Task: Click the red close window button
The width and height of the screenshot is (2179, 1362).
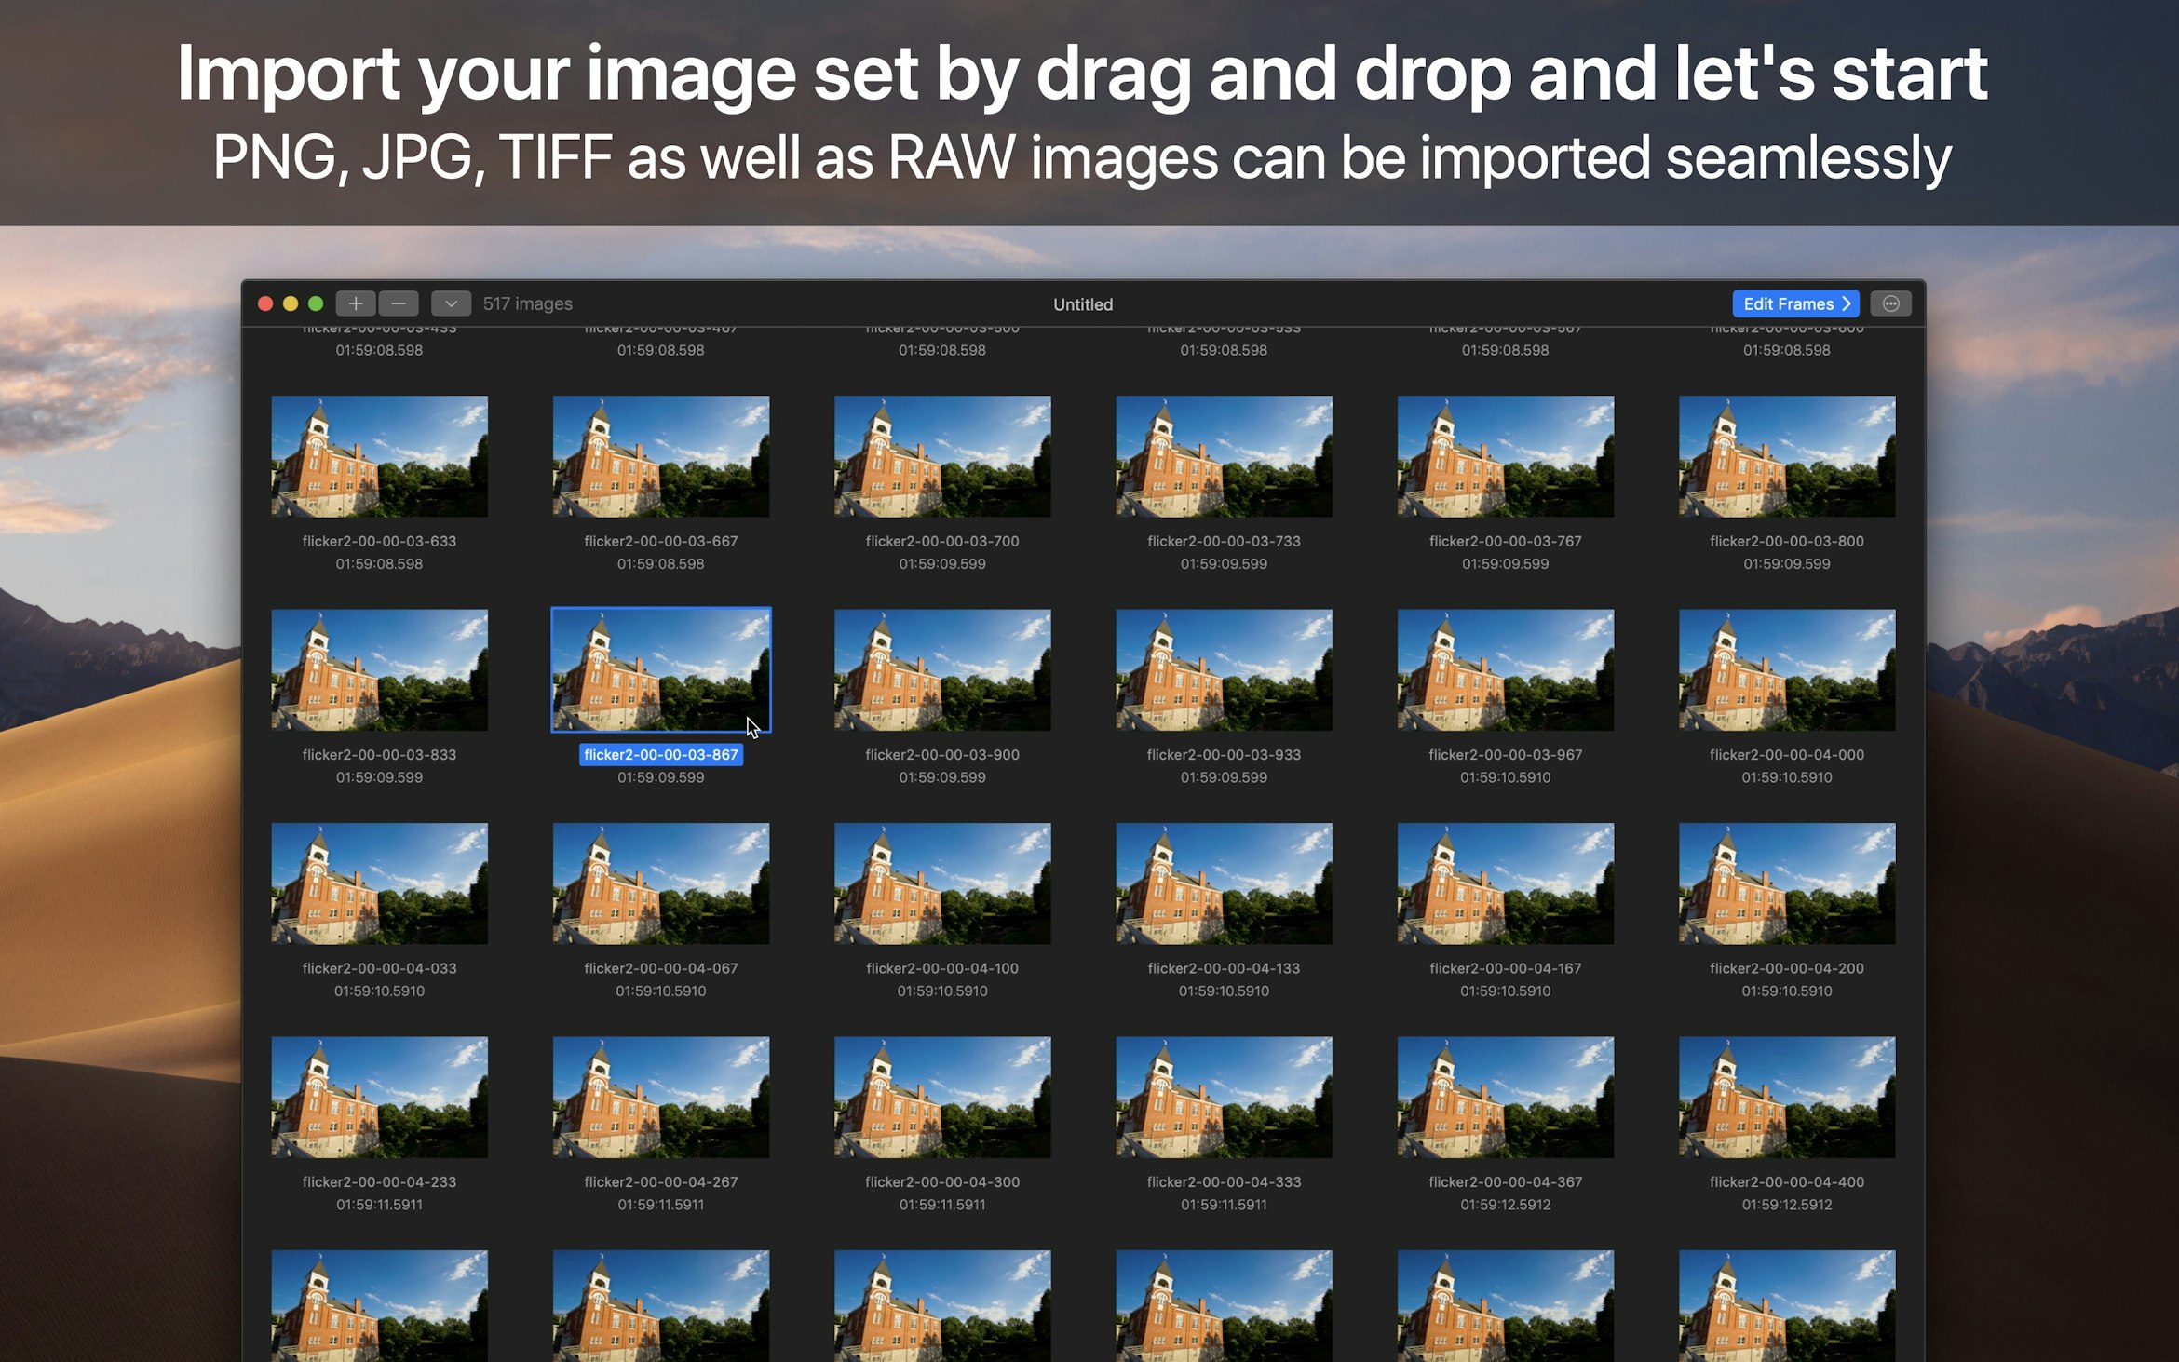Action: [x=265, y=303]
